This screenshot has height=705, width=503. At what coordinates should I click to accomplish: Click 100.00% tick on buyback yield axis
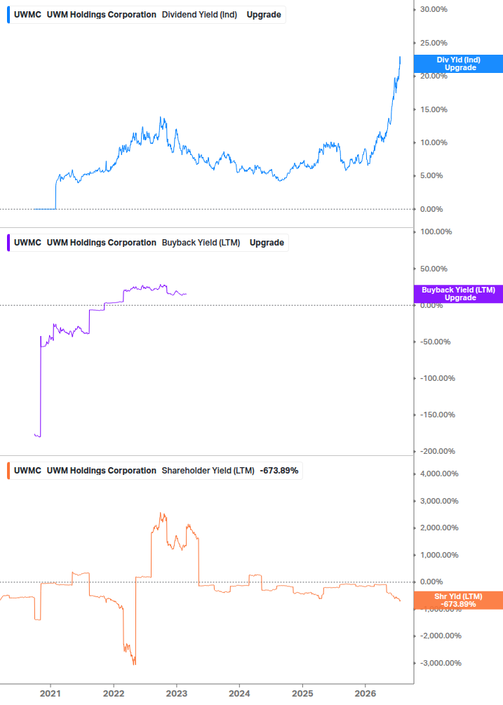436,231
